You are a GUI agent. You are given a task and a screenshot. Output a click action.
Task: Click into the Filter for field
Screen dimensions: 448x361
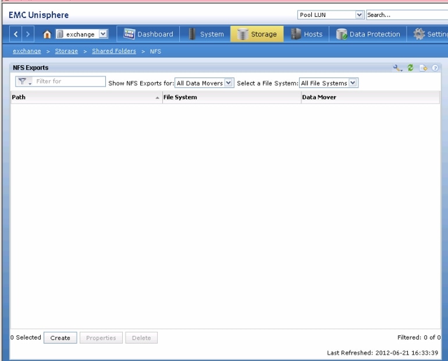coord(69,81)
